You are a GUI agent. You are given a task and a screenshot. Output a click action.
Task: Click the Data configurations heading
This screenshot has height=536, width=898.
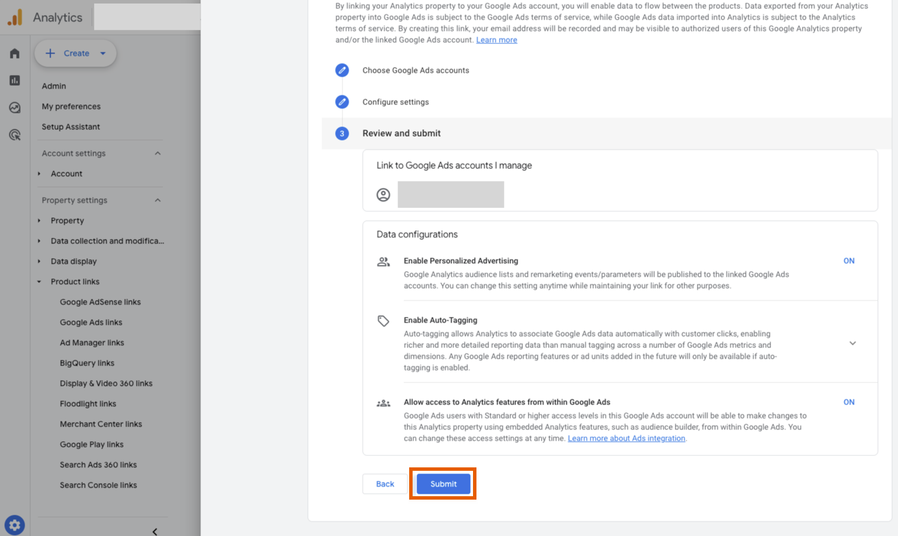click(x=417, y=234)
